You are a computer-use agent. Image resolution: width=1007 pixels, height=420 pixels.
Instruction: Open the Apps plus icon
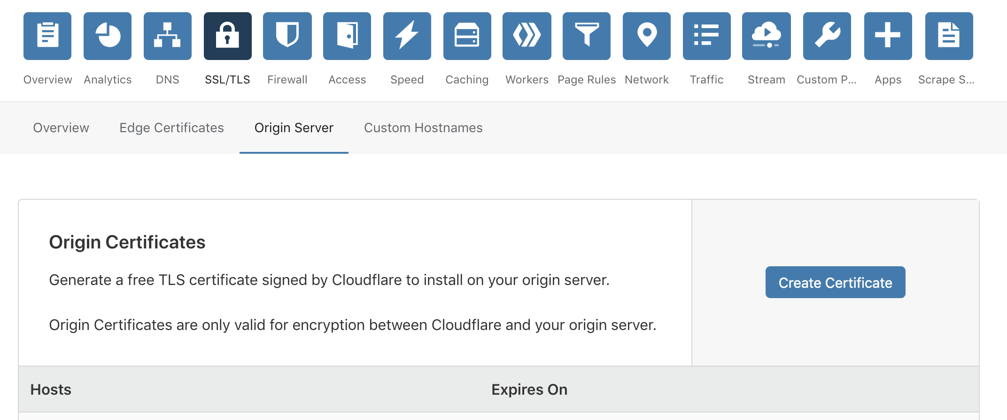tap(888, 36)
